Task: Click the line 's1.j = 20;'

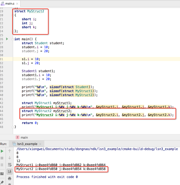Action: [x=31, y=63]
